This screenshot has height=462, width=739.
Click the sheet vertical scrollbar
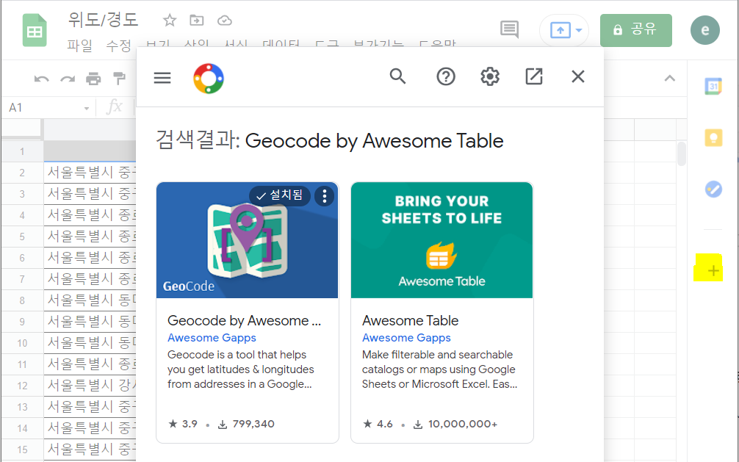tap(681, 154)
